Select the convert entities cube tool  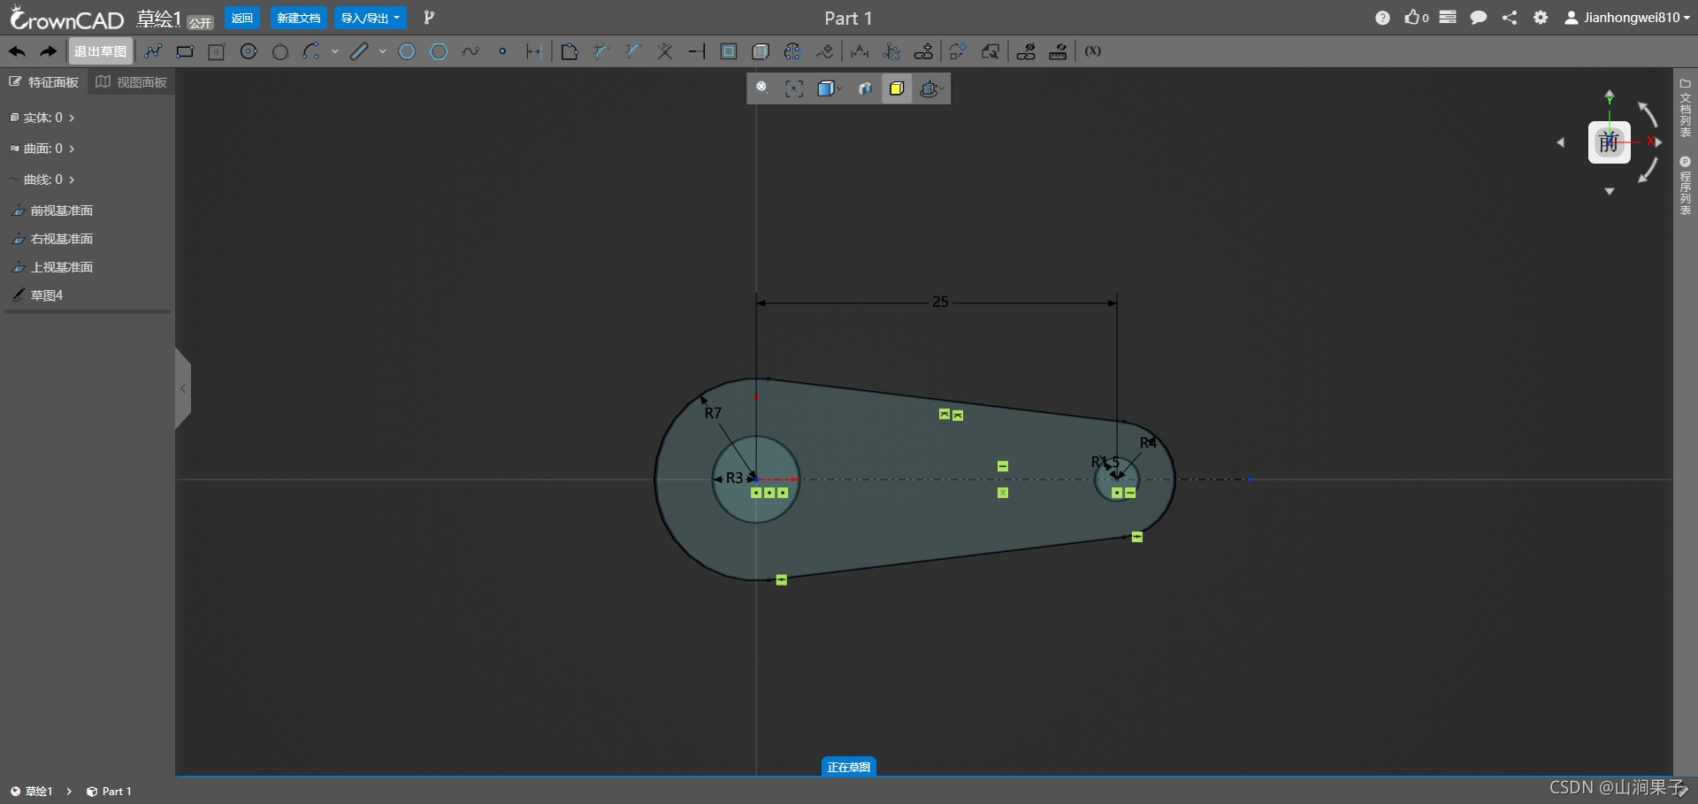pos(761,51)
